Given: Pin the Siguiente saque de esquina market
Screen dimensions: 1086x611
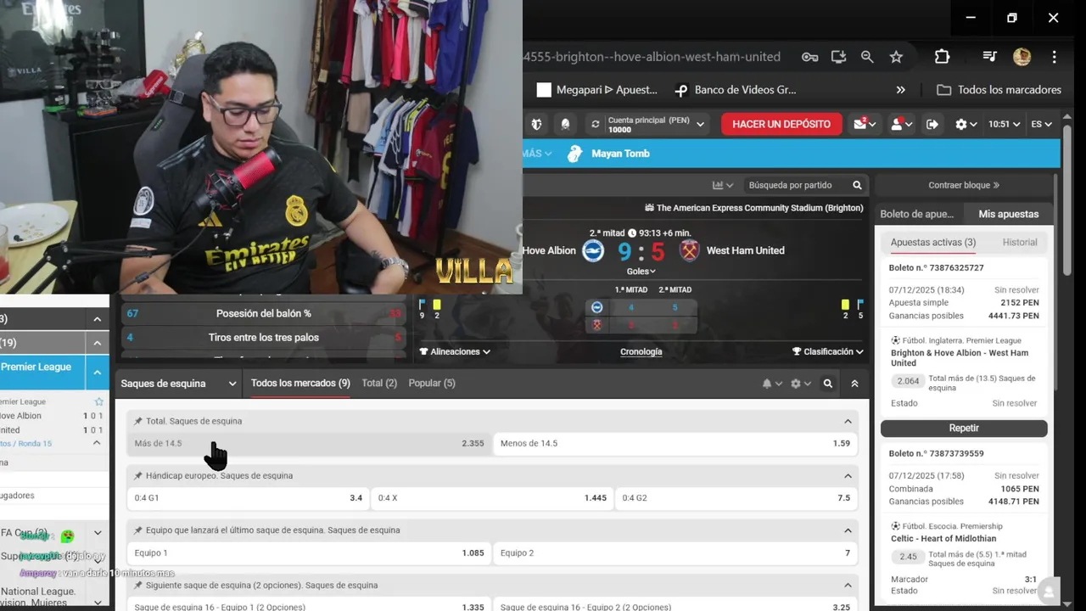Looking at the screenshot, I should pos(138,586).
